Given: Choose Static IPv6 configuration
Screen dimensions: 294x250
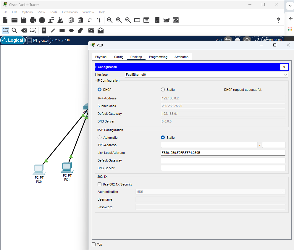Looking at the screenshot, I should click(163, 138).
